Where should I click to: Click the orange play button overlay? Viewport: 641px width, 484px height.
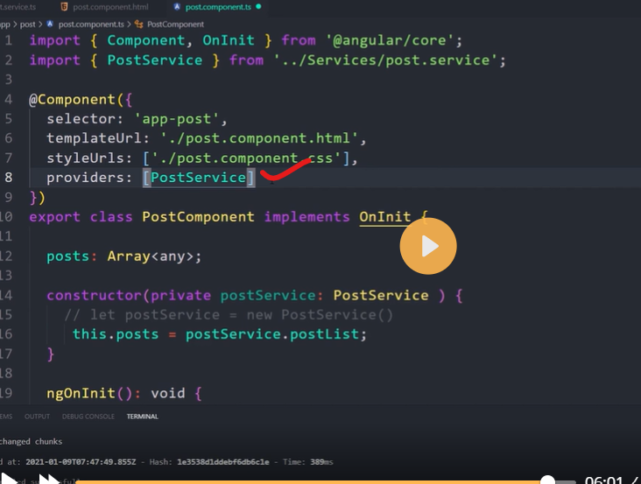[x=428, y=247]
